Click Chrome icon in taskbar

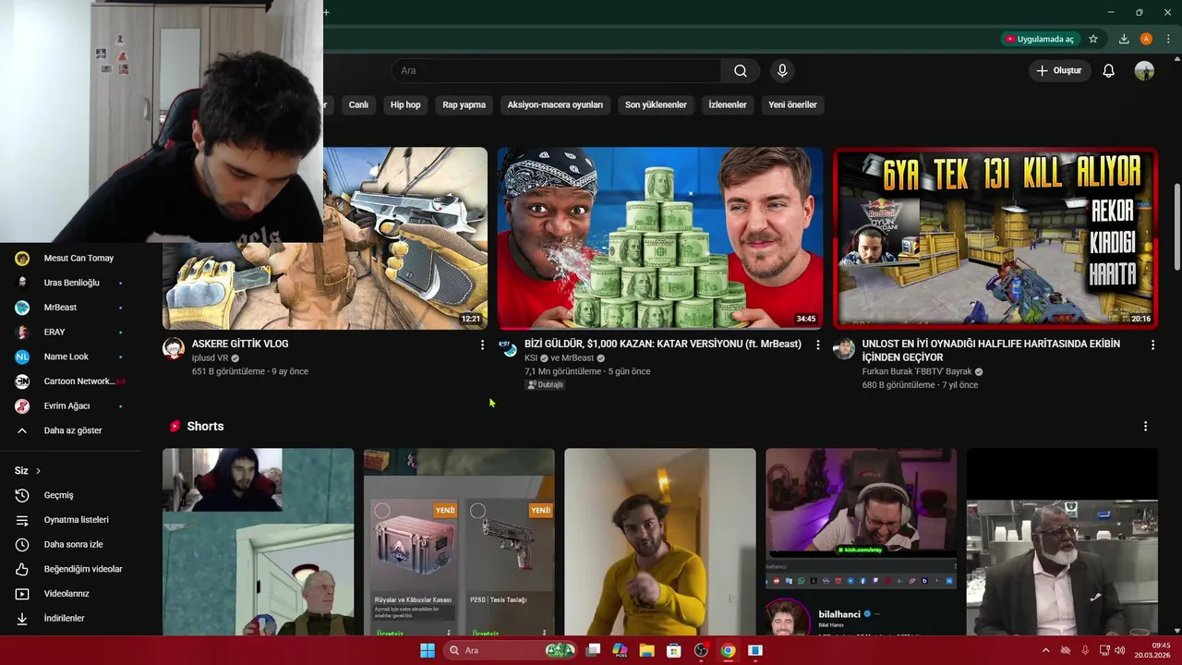[728, 650]
